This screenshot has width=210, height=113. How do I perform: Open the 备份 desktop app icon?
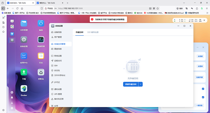click(x=41, y=23)
